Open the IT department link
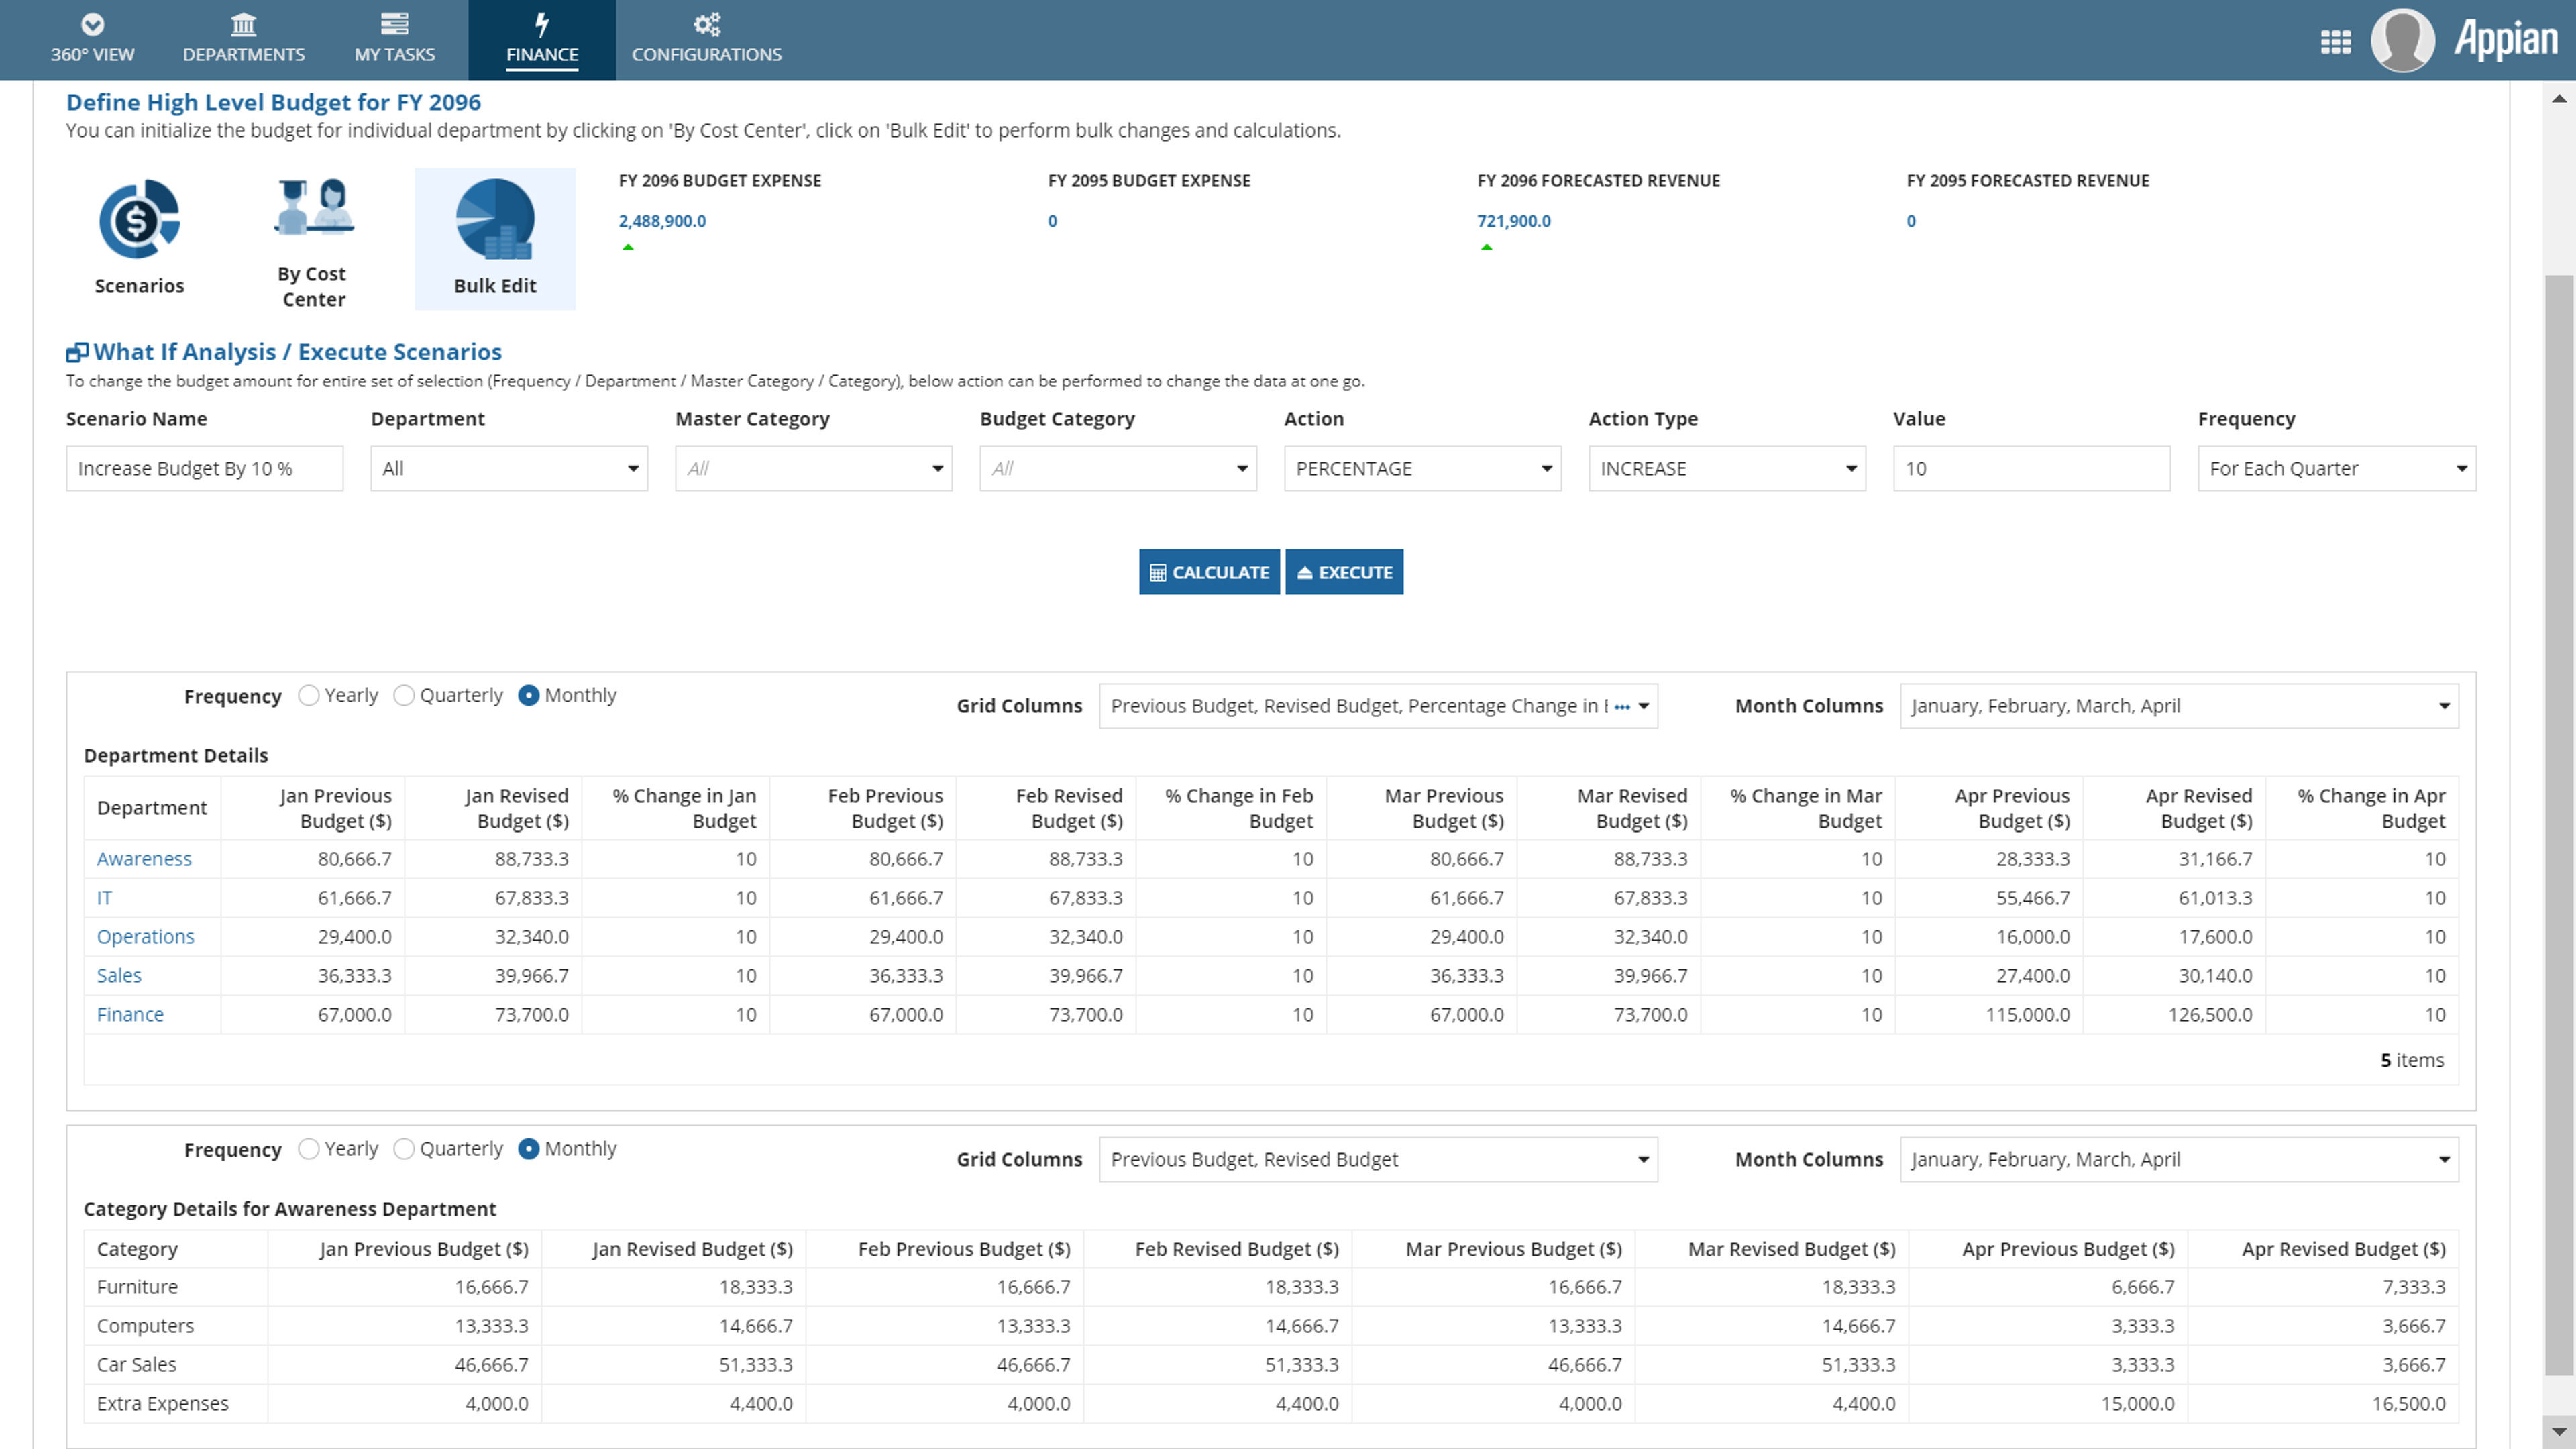 click(104, 898)
